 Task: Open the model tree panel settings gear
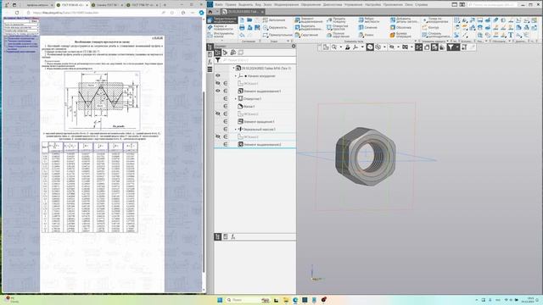click(294, 46)
